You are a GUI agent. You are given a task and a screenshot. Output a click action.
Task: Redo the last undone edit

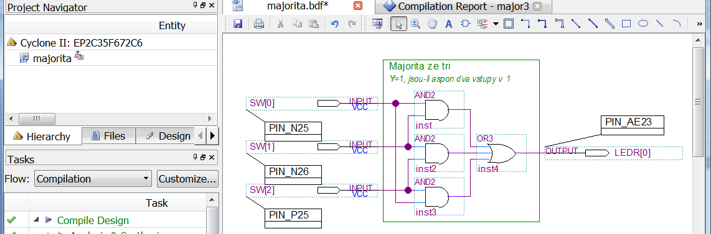(x=352, y=24)
